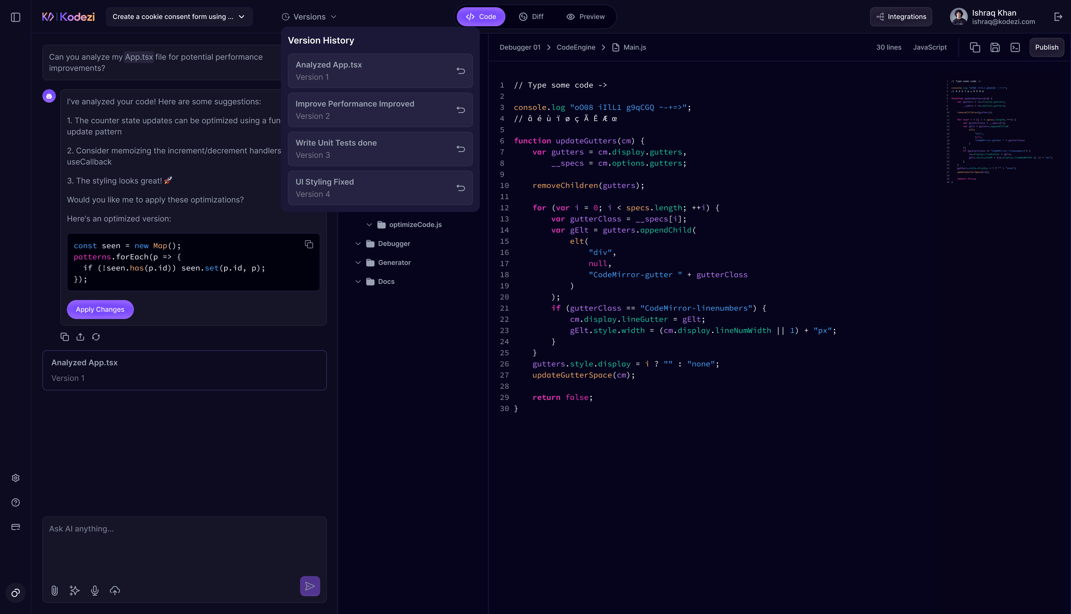
Task: Collapse the Debugger folder
Action: tap(358, 244)
